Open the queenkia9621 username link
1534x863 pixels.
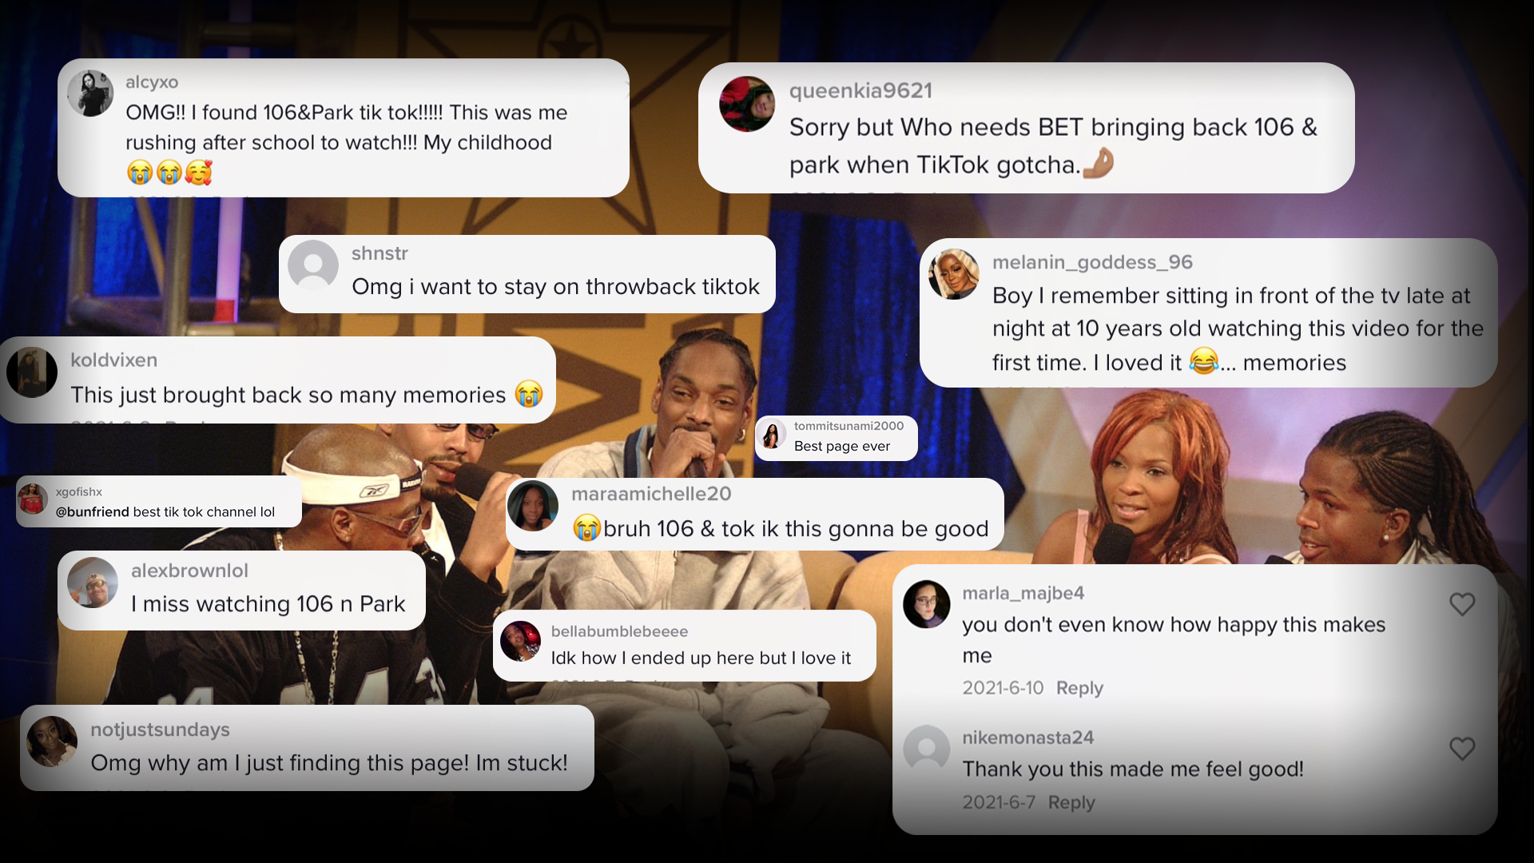coord(860,91)
